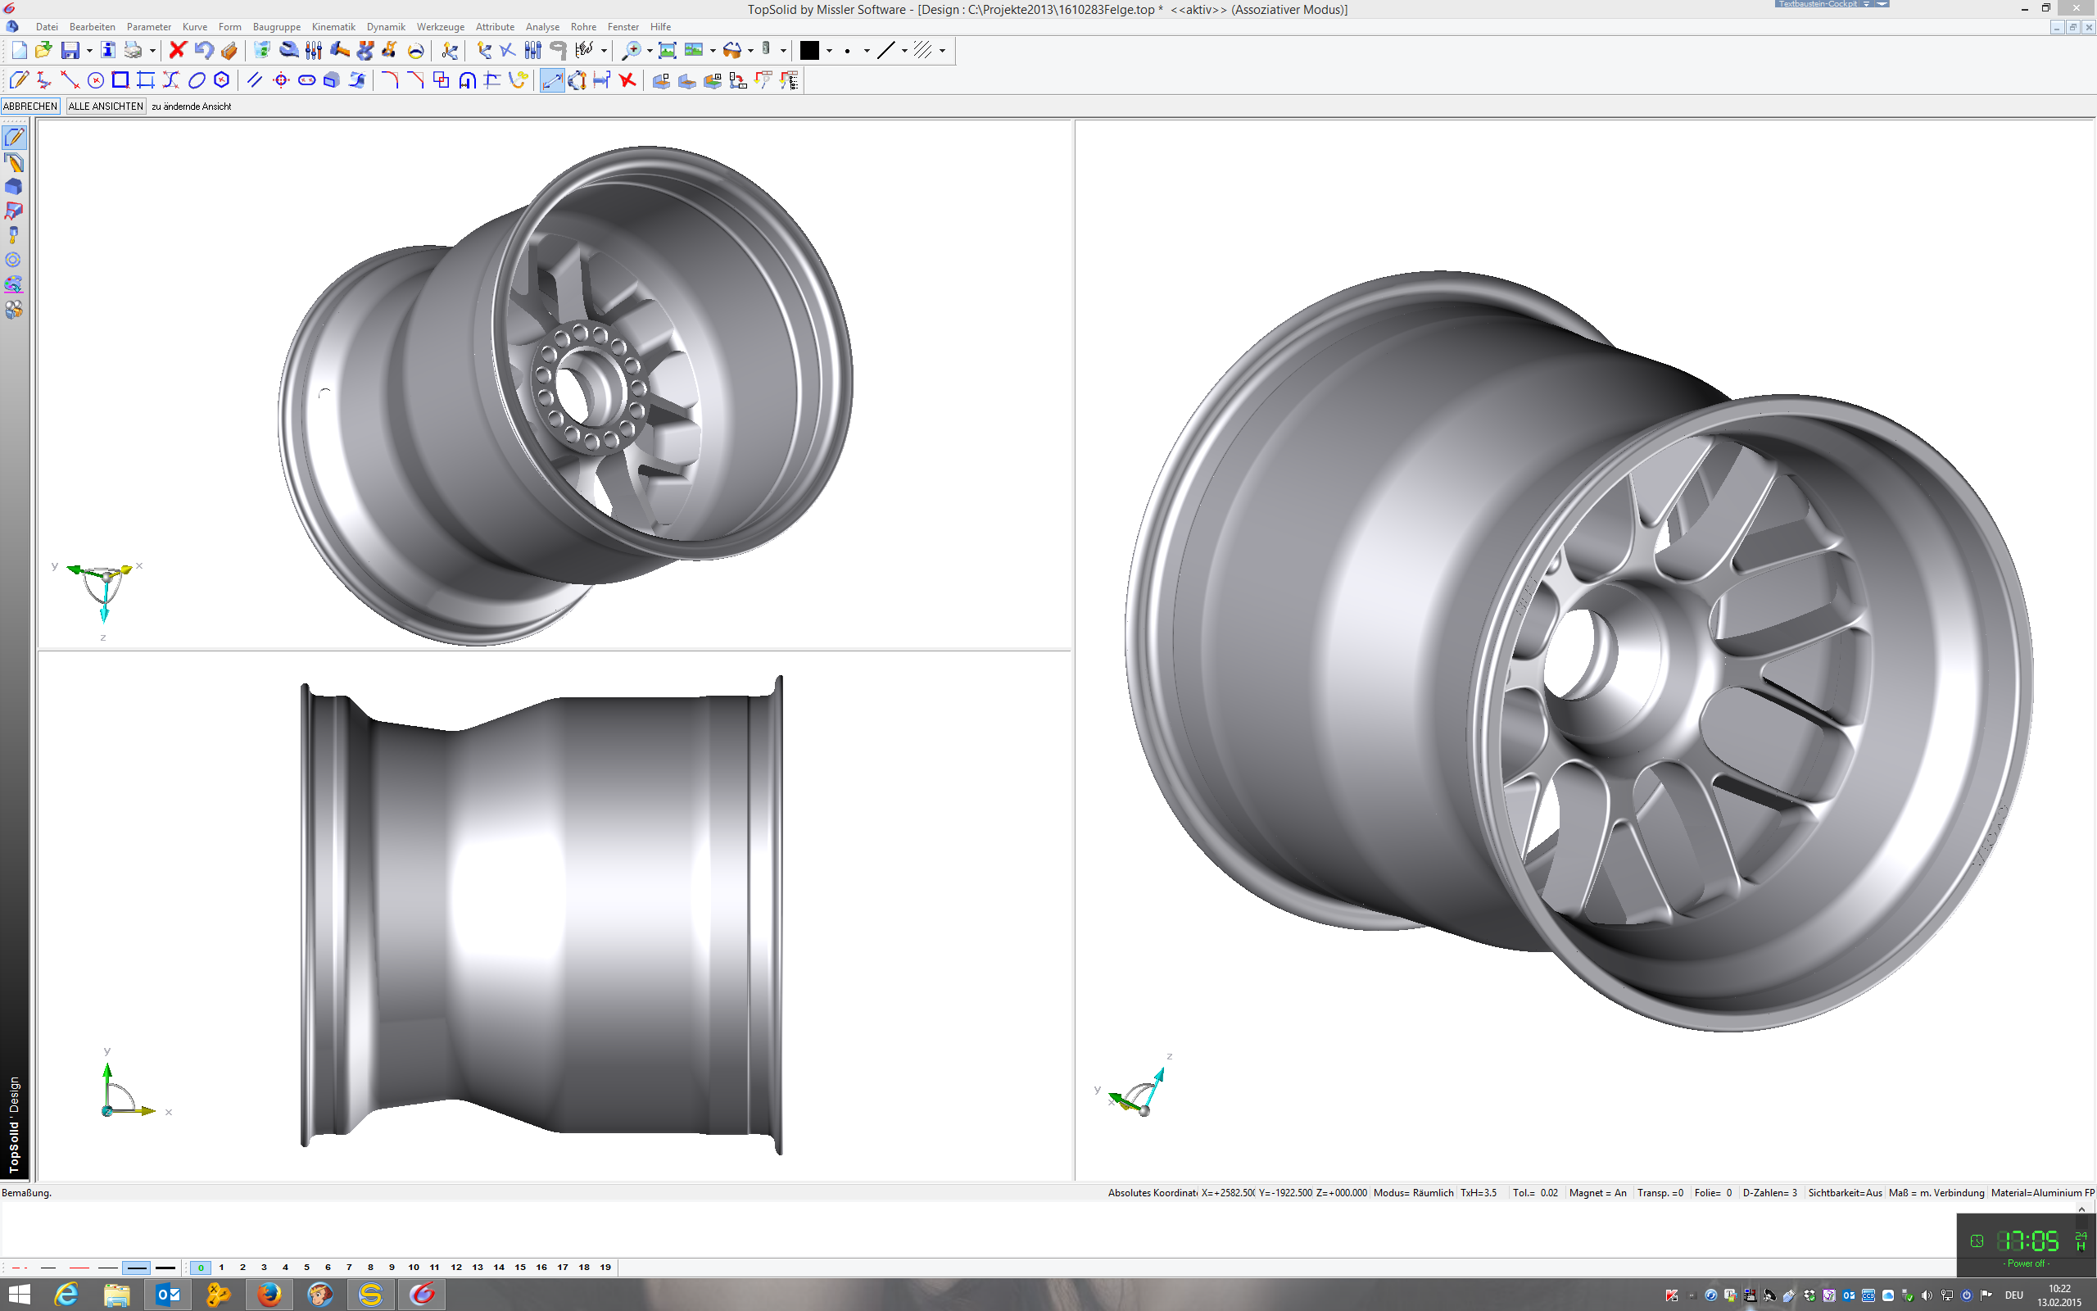Image resolution: width=2097 pixels, height=1311 pixels.
Task: Click the zoom magnifier icon
Action: pos(632,50)
